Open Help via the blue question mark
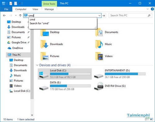Viewport: 155px width, 122px height. click(152, 9)
